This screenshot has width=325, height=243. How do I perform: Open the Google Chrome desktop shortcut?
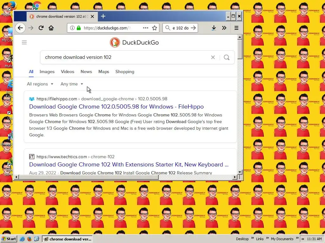(37, 6)
